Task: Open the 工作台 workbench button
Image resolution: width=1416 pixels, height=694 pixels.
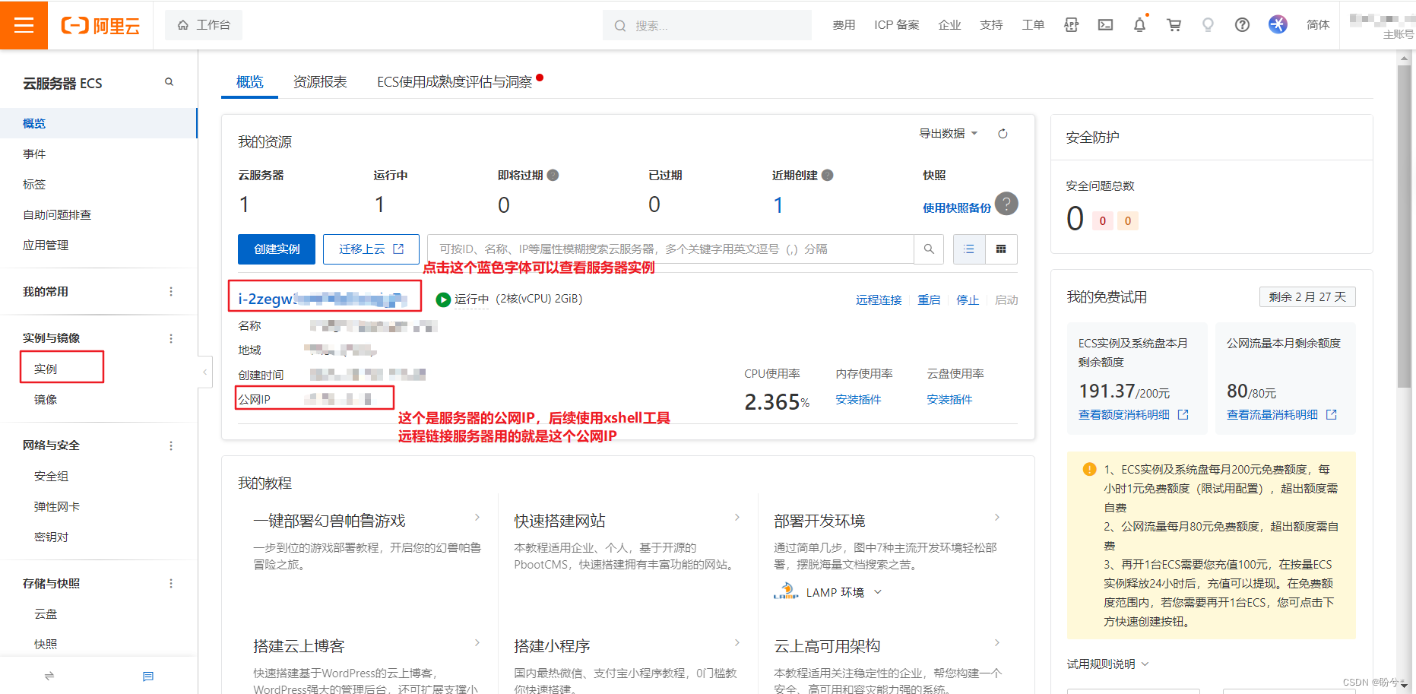Action: (204, 25)
